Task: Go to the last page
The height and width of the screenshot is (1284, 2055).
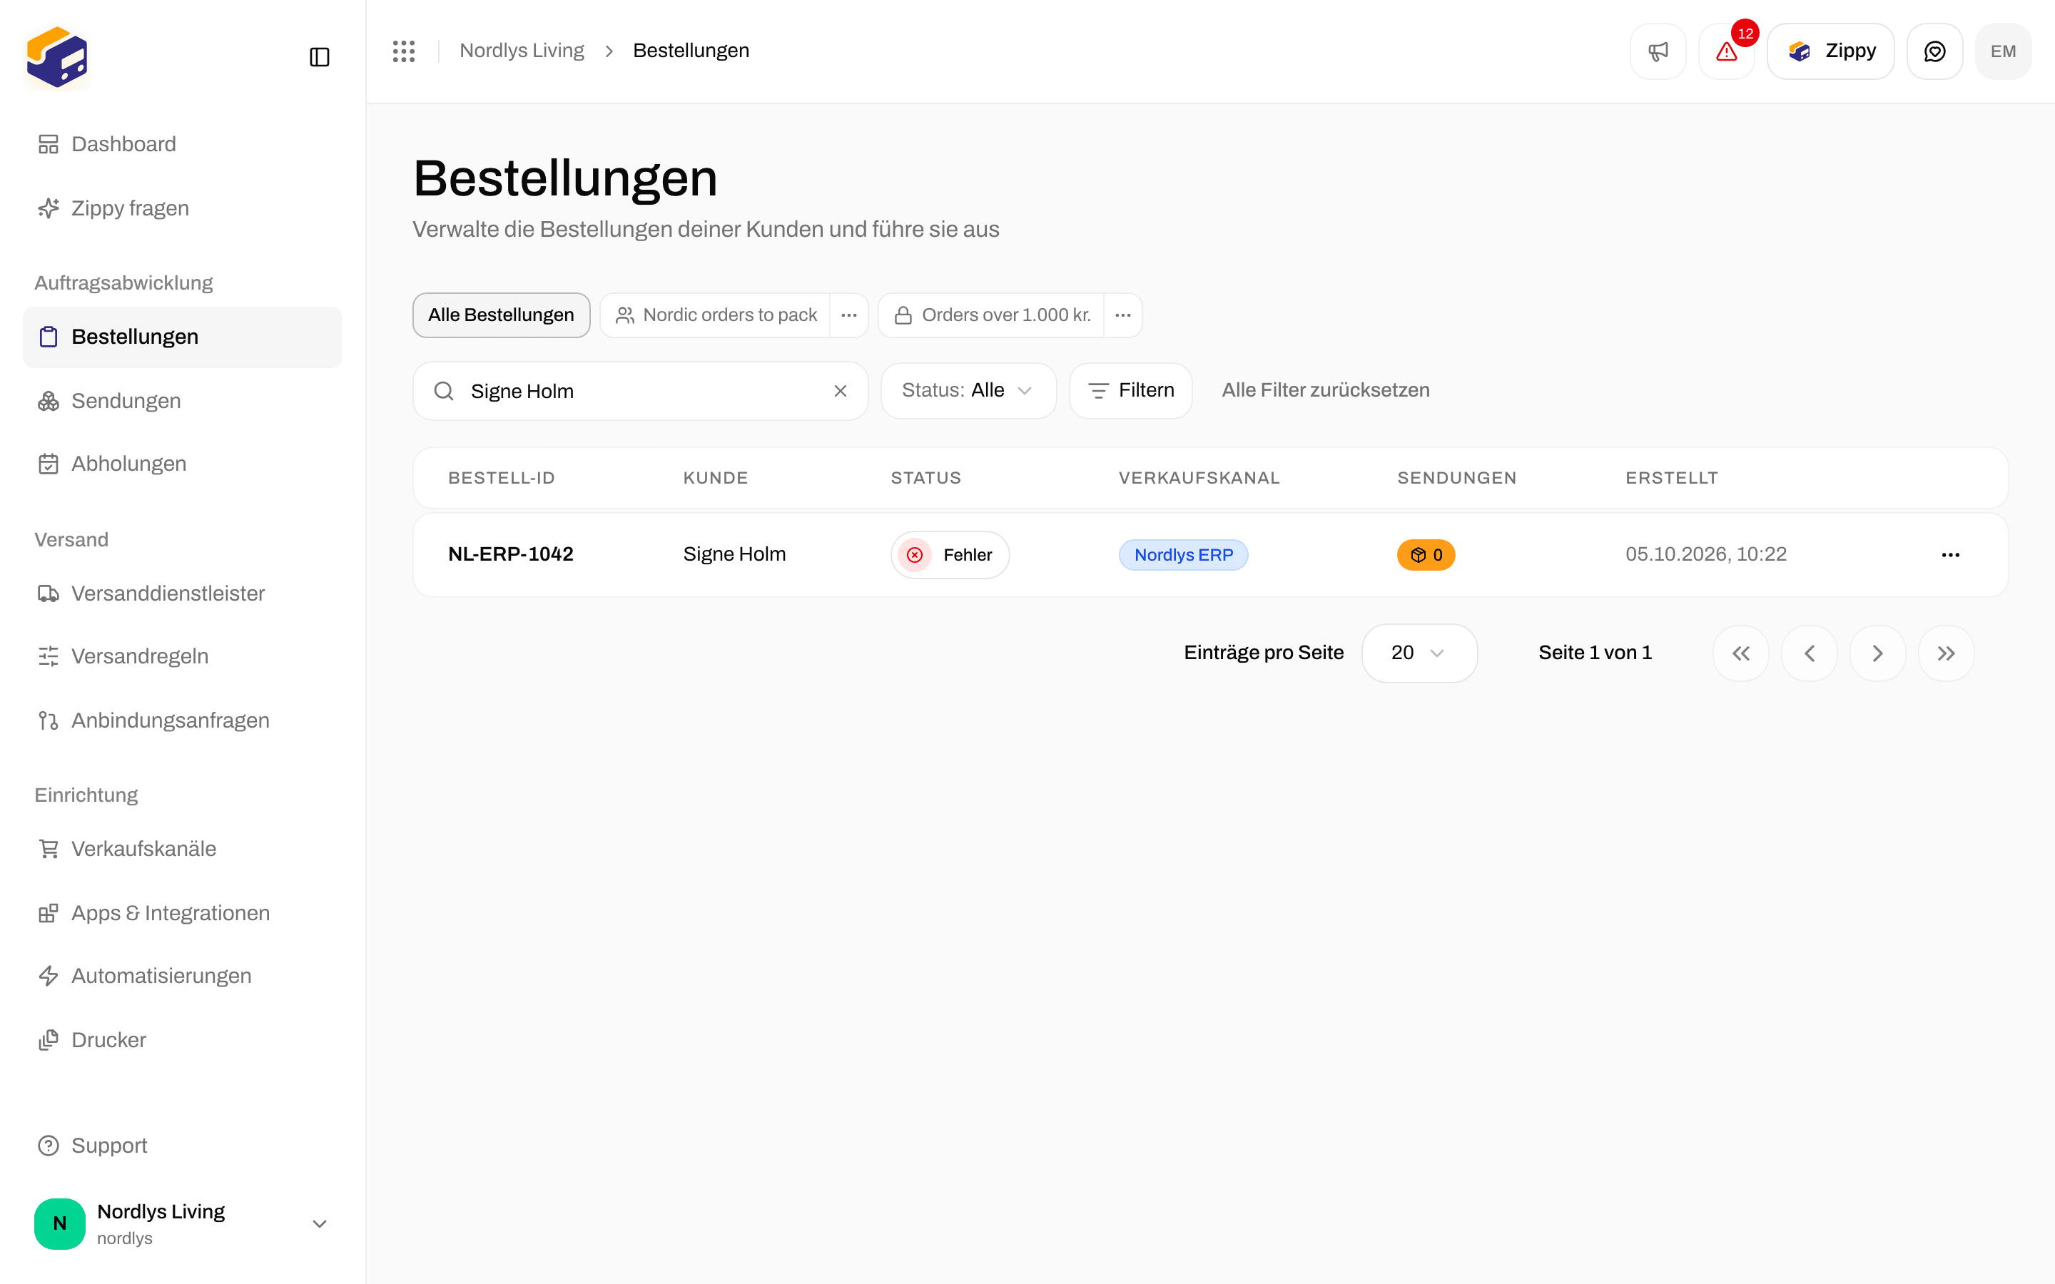Action: tap(1947, 653)
